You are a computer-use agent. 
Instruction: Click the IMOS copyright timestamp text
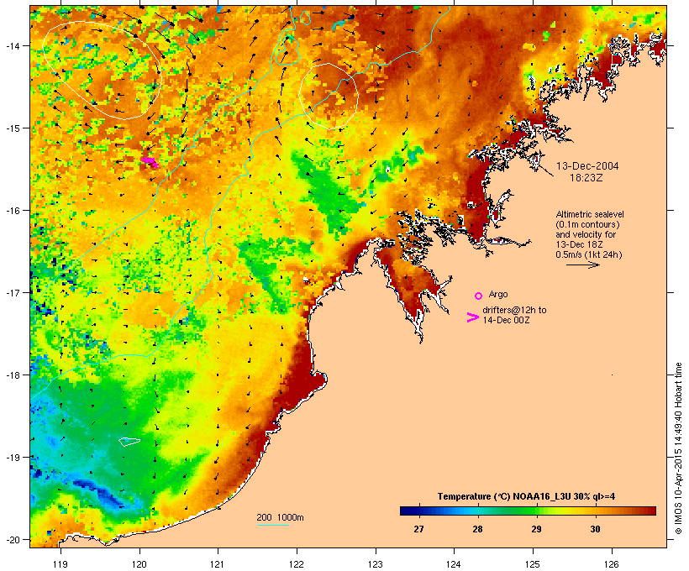(x=678, y=448)
